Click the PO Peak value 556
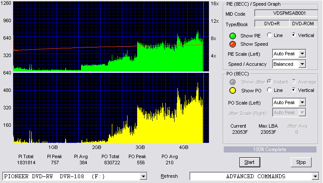The width and height of the screenshot is (323, 183). coord(141,163)
